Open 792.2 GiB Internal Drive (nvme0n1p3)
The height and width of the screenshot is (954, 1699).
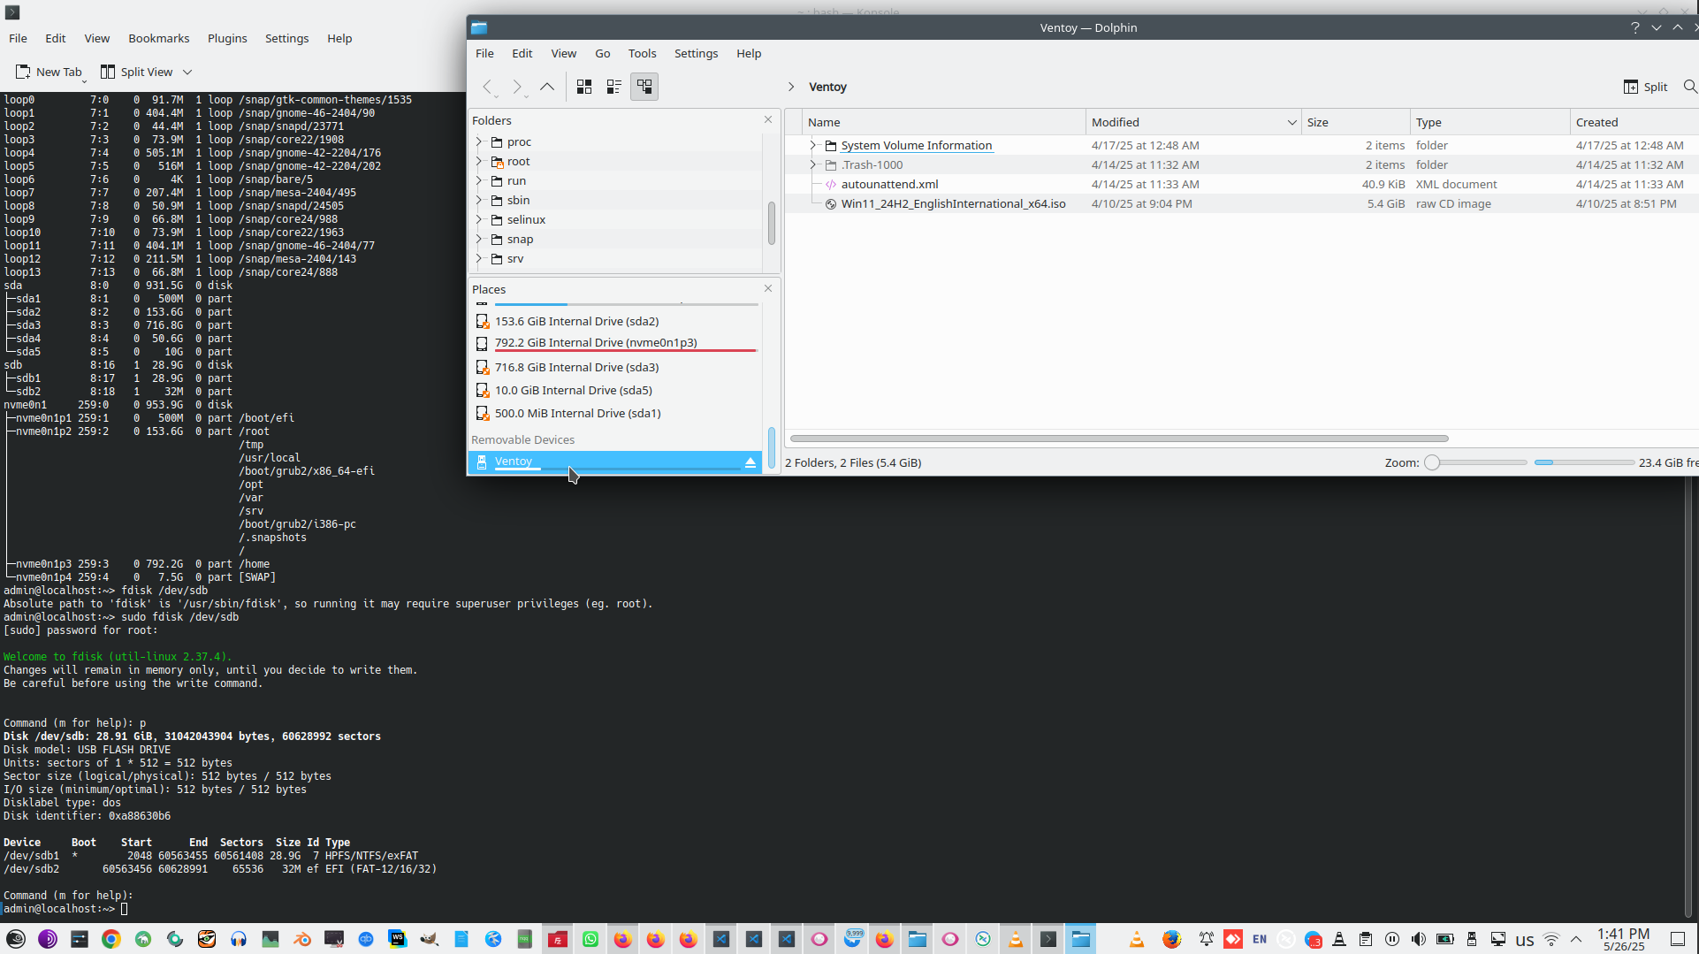pos(614,343)
